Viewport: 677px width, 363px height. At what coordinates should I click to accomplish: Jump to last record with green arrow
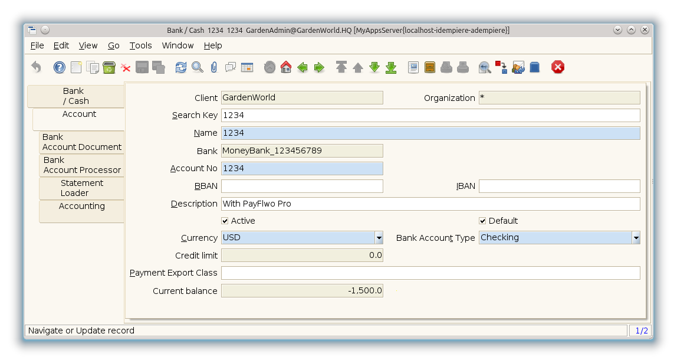tap(391, 67)
